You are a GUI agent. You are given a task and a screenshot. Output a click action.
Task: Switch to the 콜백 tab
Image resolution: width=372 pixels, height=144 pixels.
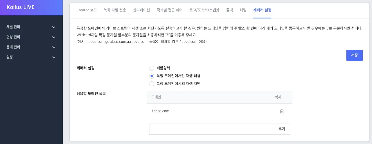coord(229,10)
